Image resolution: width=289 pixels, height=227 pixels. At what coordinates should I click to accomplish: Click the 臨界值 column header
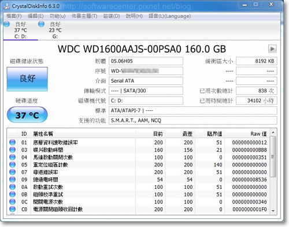tap(209, 134)
